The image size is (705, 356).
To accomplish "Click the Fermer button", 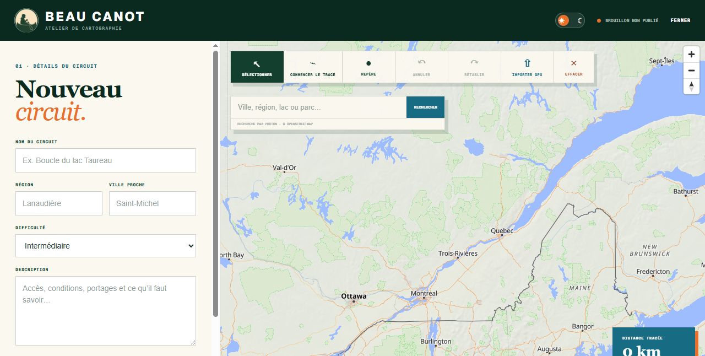I will pos(680,20).
